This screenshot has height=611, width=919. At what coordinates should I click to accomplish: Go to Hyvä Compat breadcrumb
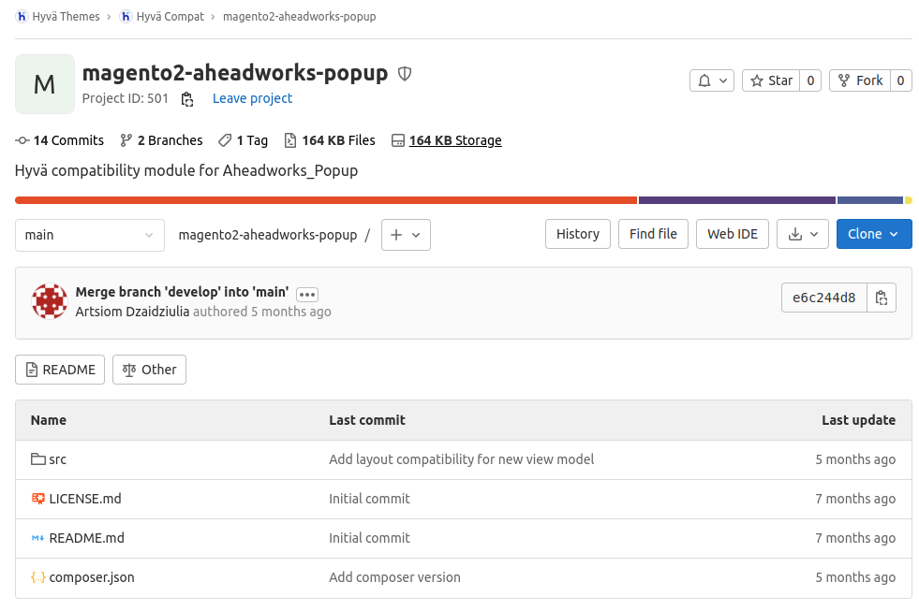click(x=170, y=17)
